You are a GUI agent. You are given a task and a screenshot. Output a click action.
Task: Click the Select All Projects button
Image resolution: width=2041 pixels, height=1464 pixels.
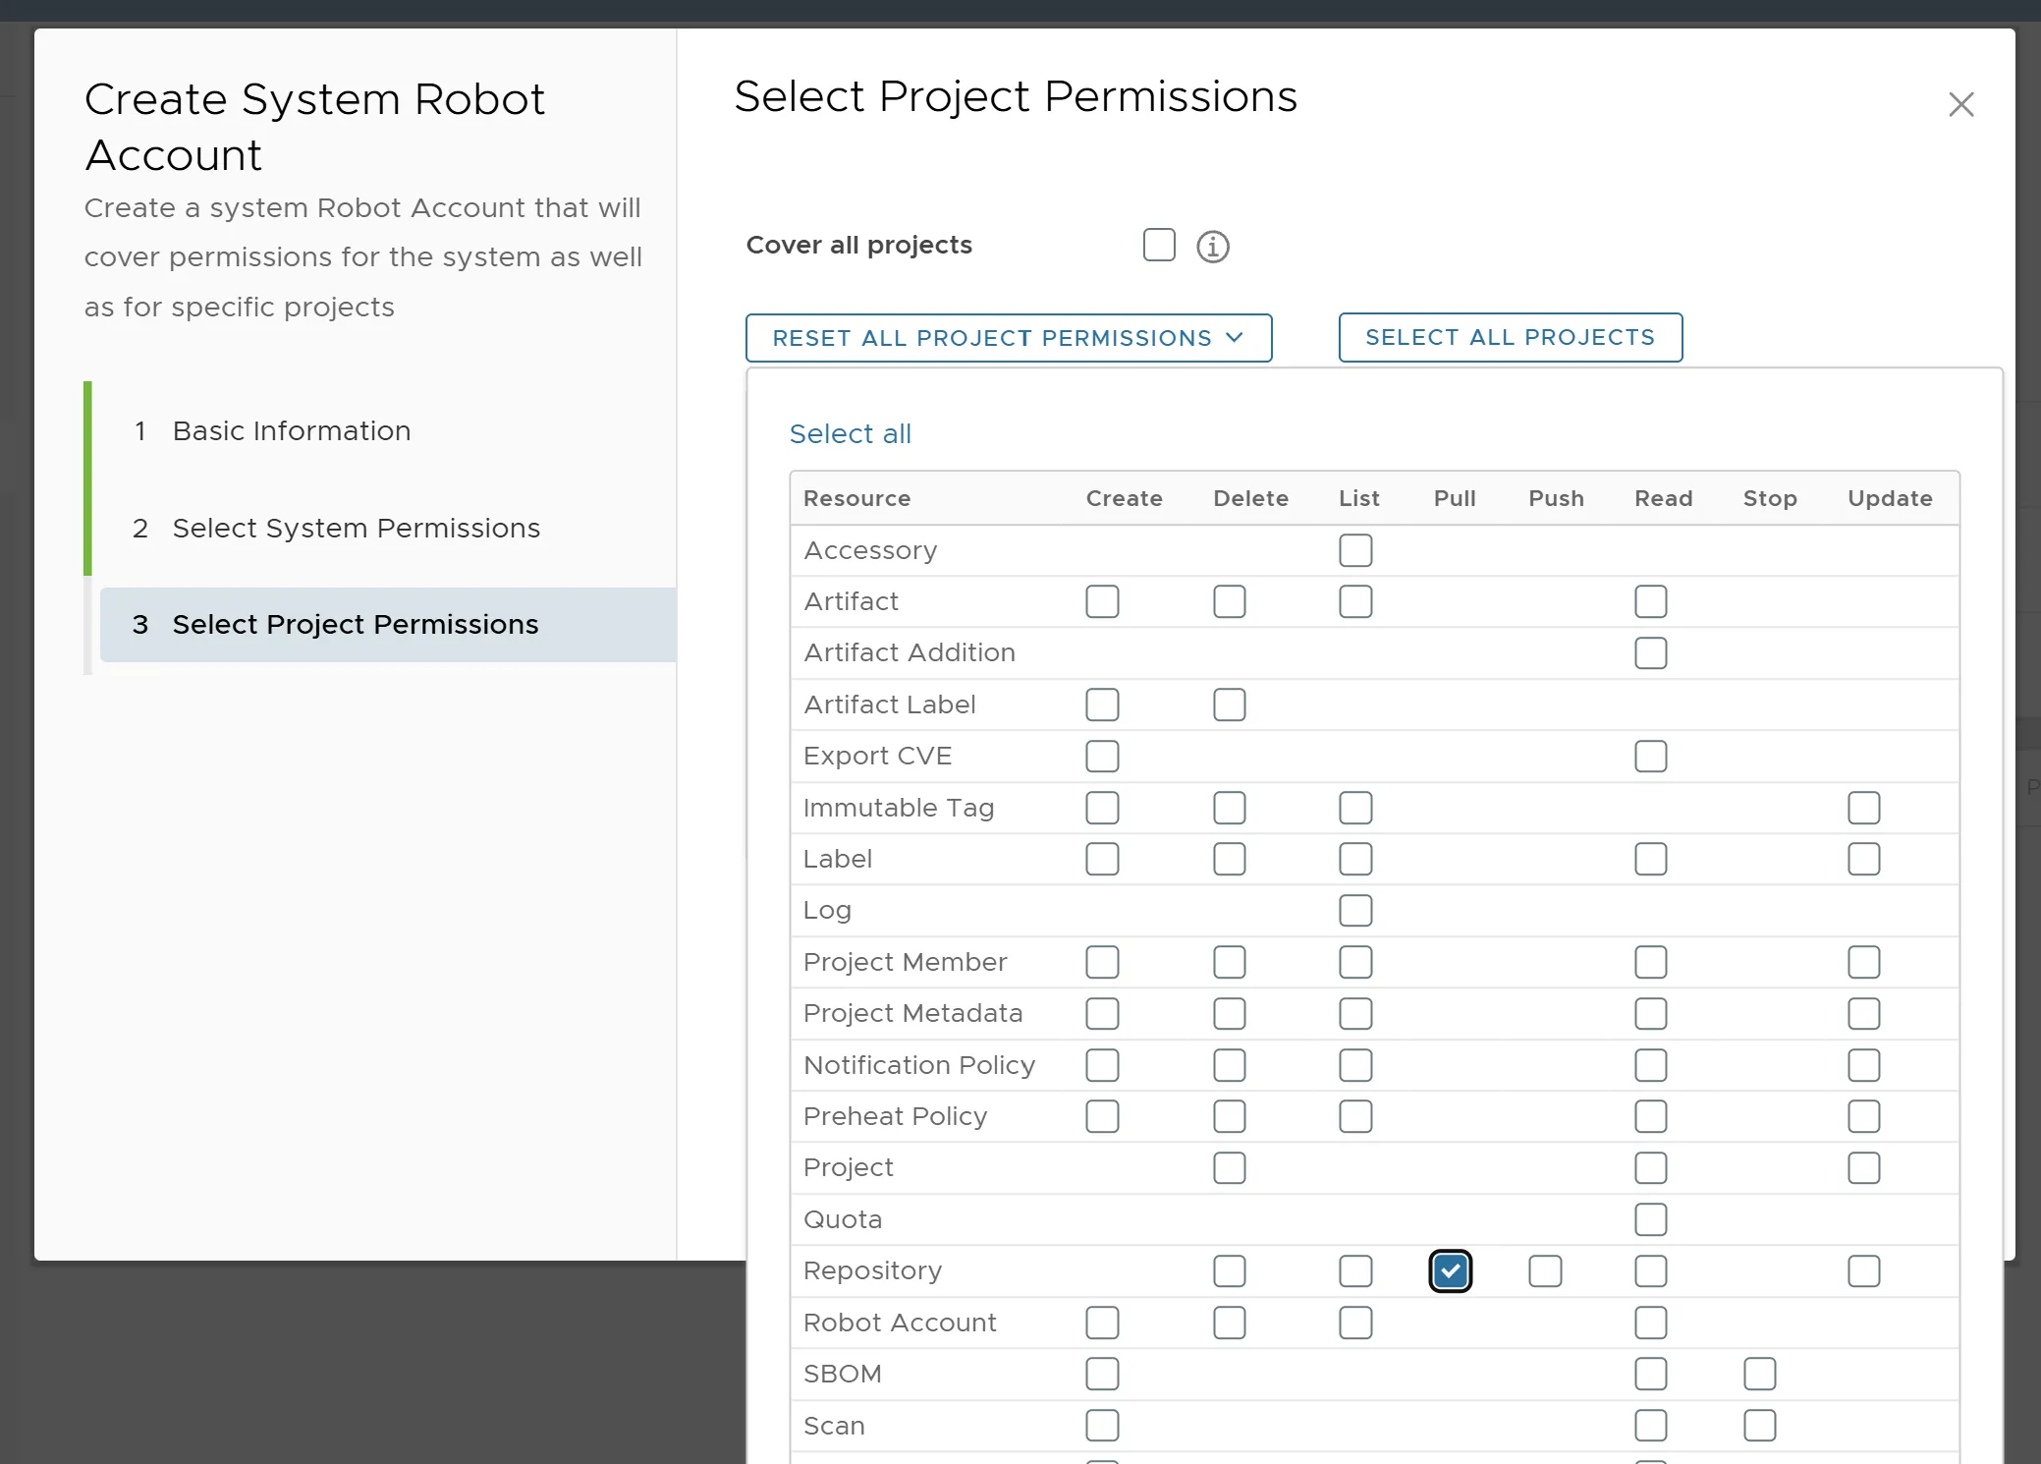click(1510, 337)
